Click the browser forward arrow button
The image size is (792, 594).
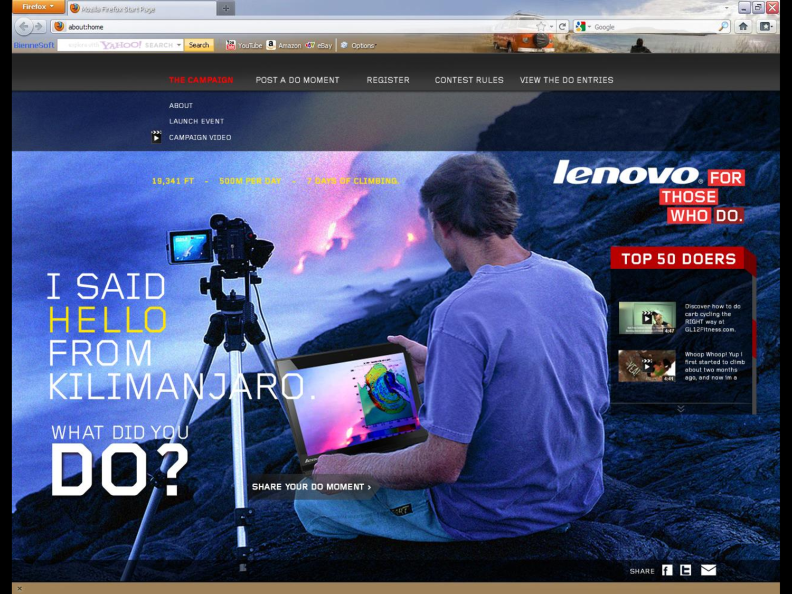(39, 26)
